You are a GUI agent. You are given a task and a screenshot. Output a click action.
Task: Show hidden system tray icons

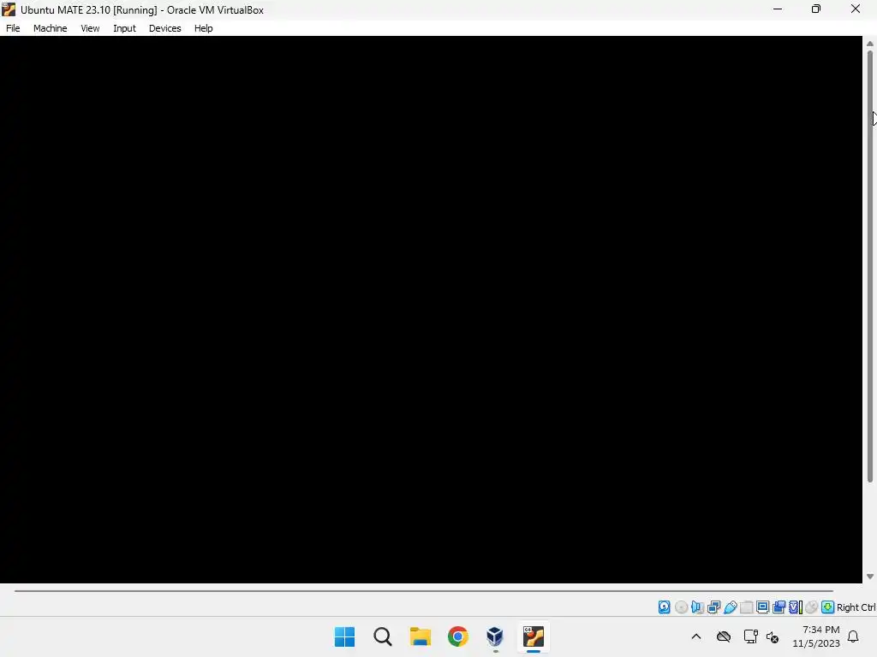[x=696, y=636]
